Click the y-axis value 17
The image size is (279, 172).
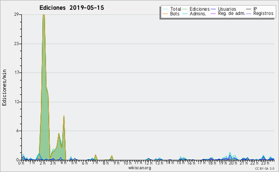(x=17, y=73)
